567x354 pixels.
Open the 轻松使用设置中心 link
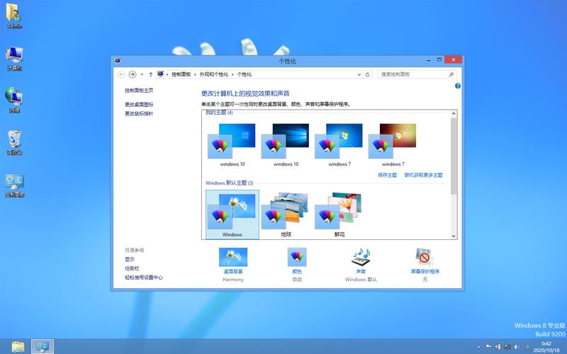point(144,278)
